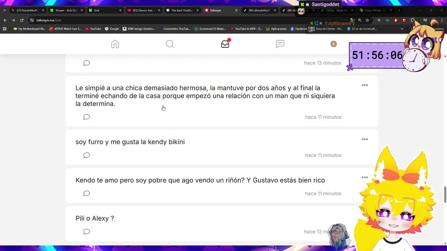Screen dimensions: 447x251
Task: Open a new browser tab
Action: 399,10
